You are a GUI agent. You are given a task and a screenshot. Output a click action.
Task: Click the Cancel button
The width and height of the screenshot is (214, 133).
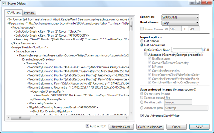click(x=177, y=127)
